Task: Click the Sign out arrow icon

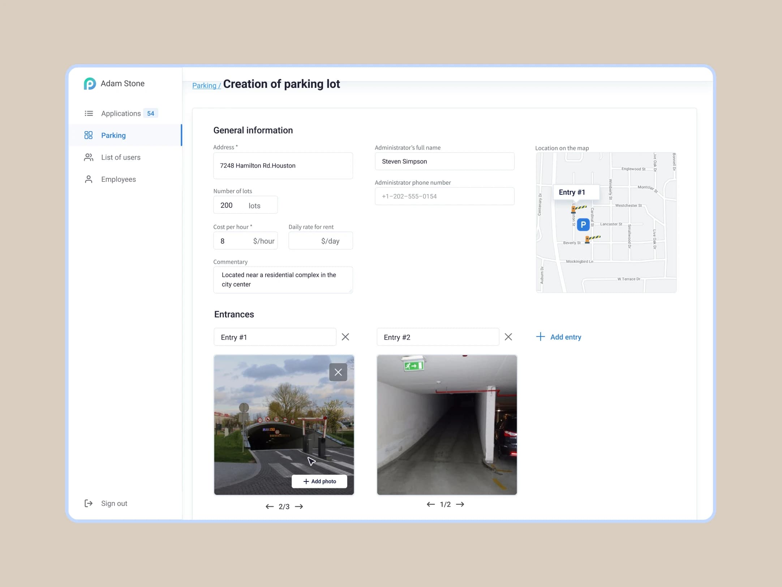Action: tap(89, 503)
